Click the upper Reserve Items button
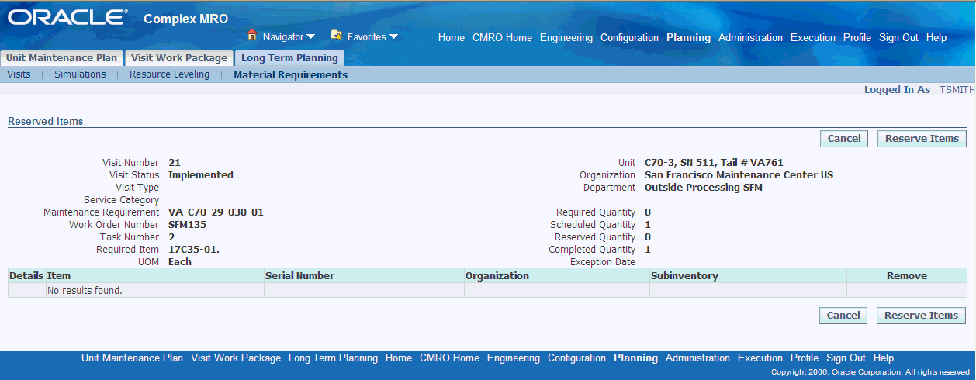 (x=922, y=139)
